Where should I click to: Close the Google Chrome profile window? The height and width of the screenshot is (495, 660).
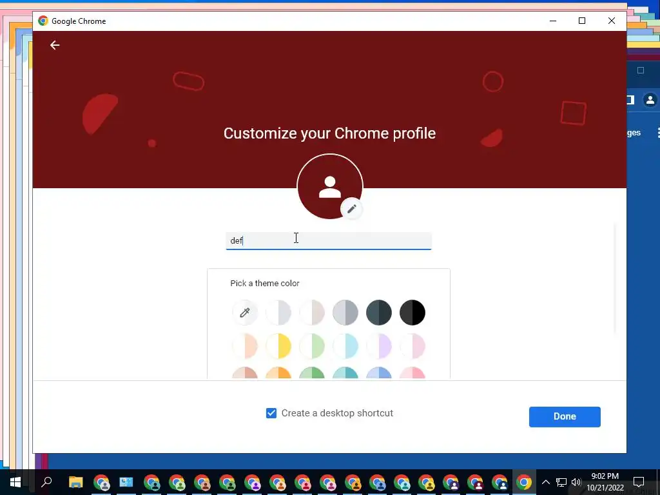(x=612, y=21)
